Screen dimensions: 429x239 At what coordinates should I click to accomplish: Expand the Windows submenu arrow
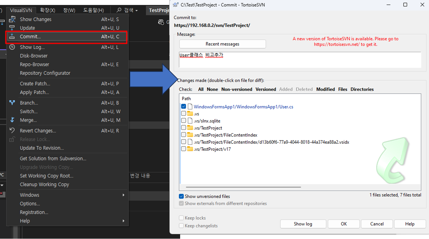(124, 195)
